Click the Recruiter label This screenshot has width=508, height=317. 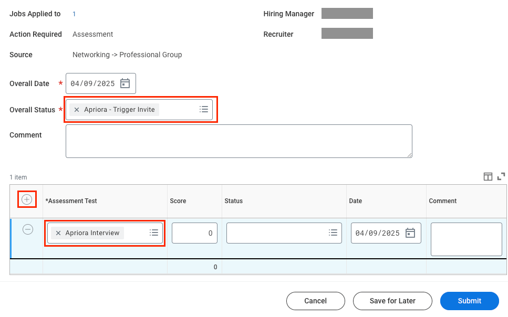(x=278, y=34)
